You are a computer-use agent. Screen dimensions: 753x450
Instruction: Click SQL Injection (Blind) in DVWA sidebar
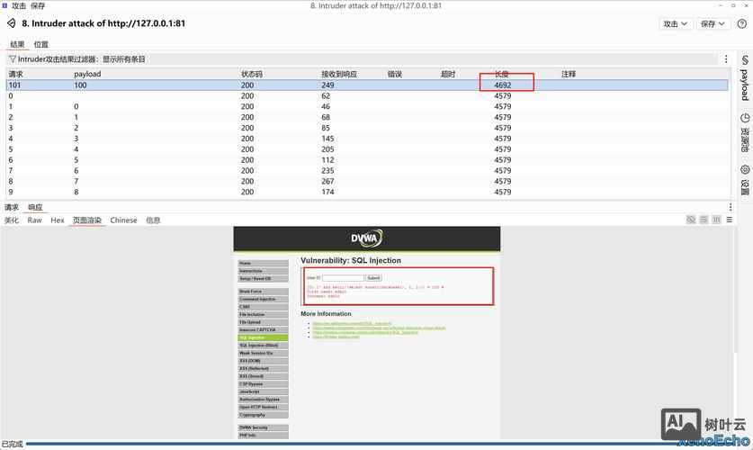pyautogui.click(x=264, y=346)
